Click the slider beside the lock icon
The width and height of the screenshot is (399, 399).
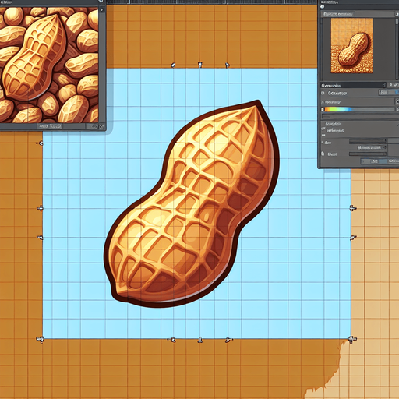pos(368,154)
